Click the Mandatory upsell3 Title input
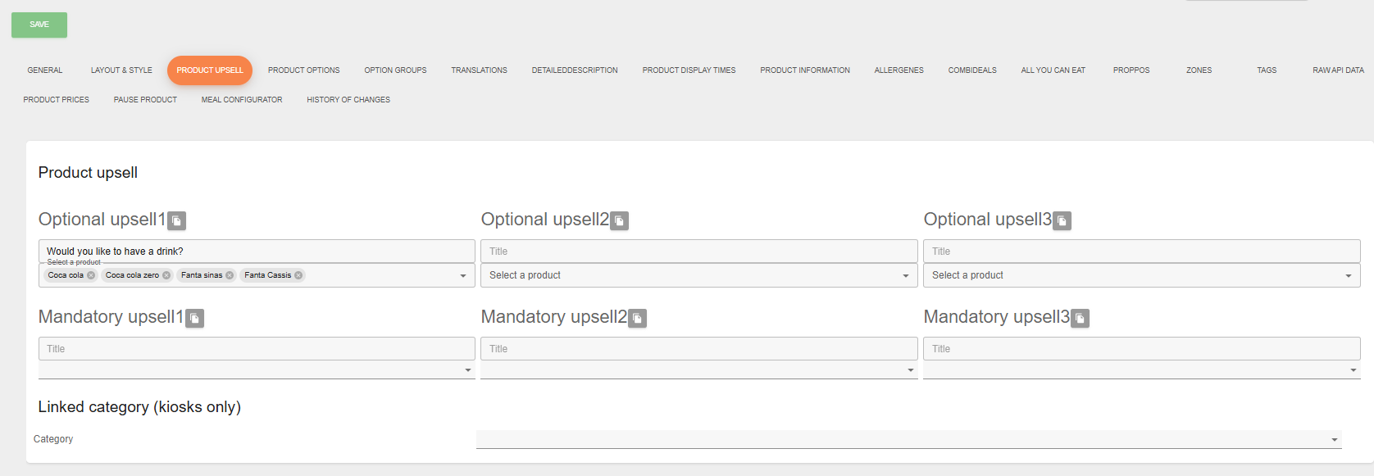 point(1141,349)
